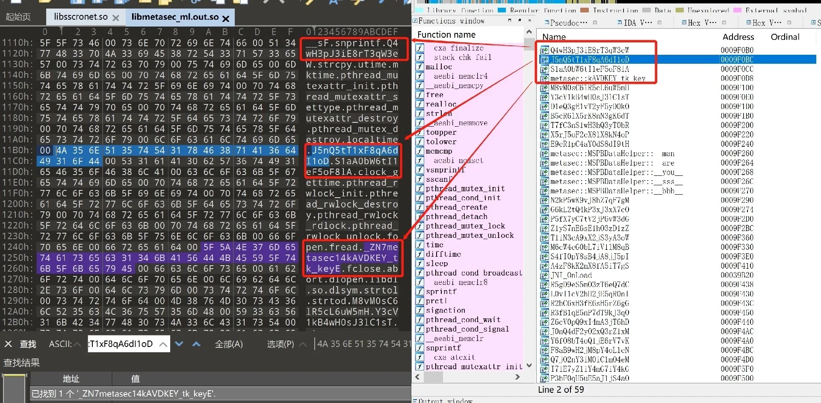Image resolution: width=821 pixels, height=403 pixels.
Task: Open the 选项(P) options dropdown
Action: point(286,344)
